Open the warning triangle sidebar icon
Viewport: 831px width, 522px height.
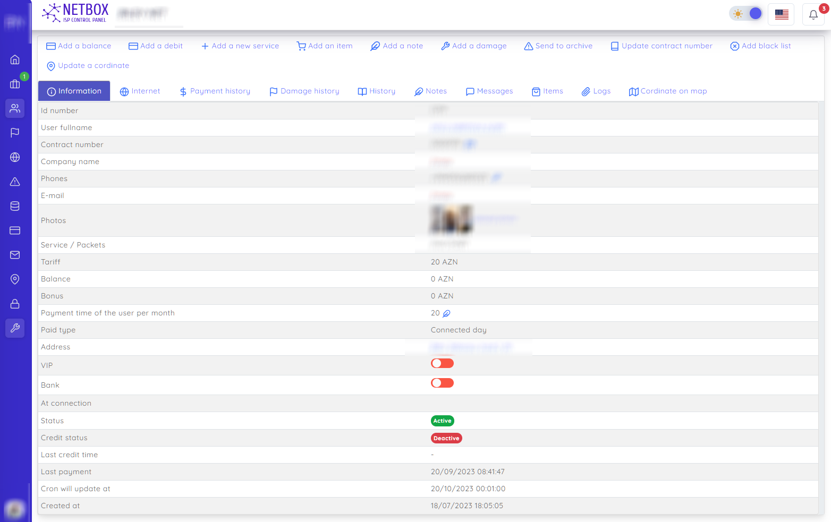point(15,182)
